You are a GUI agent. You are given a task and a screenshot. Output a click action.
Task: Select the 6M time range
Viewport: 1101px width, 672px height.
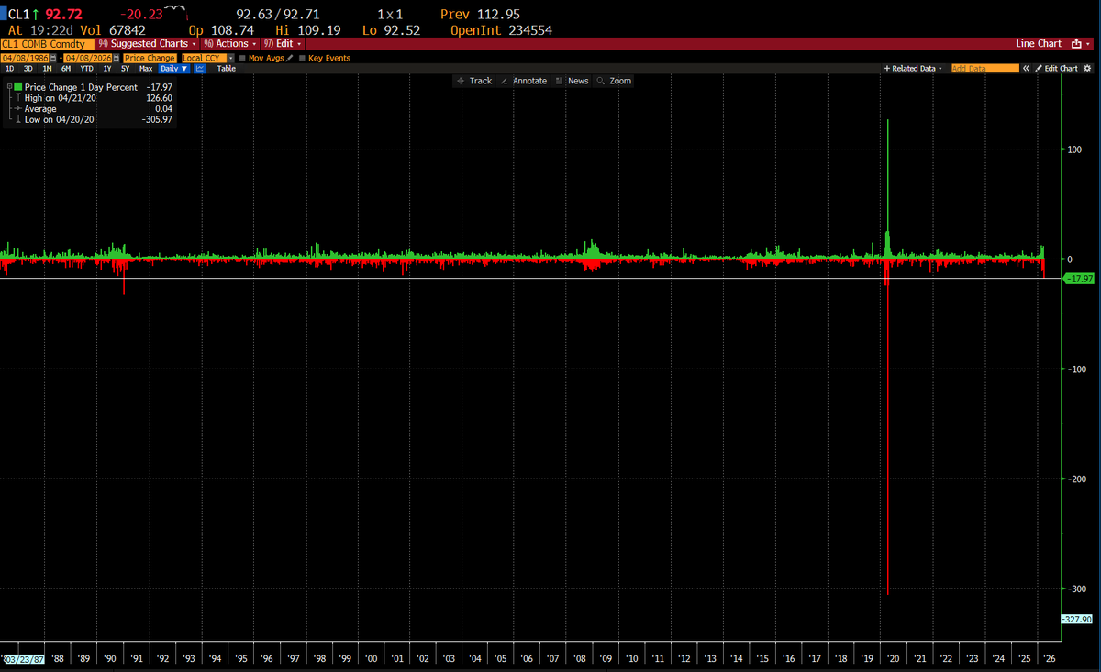[66, 69]
